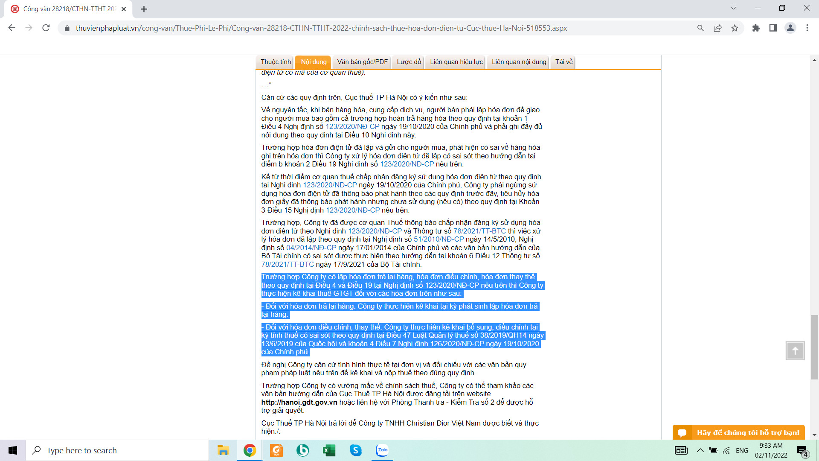Click the address bar URL field
This screenshot has height=461, width=819.
pyautogui.click(x=321, y=28)
